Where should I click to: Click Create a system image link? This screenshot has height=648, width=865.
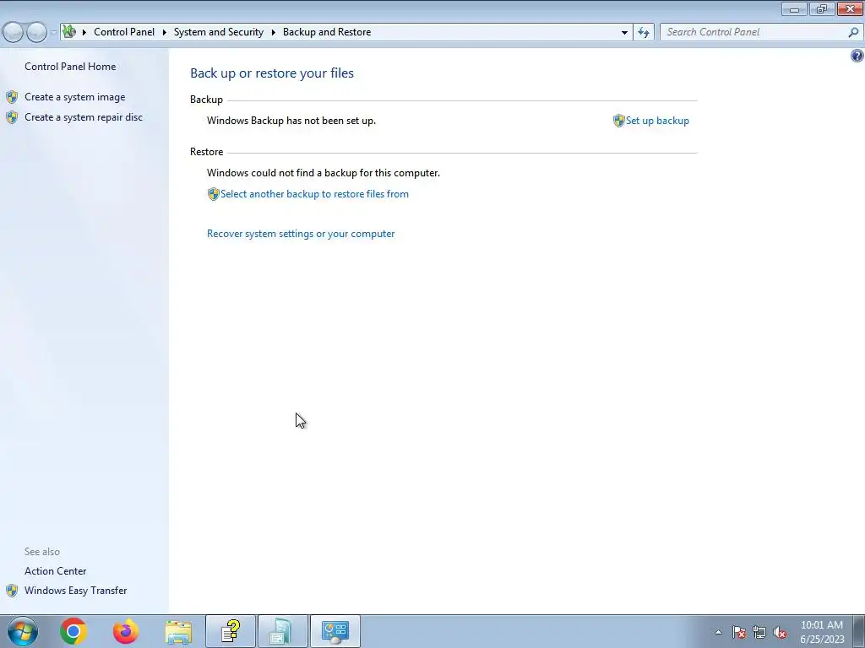(74, 97)
